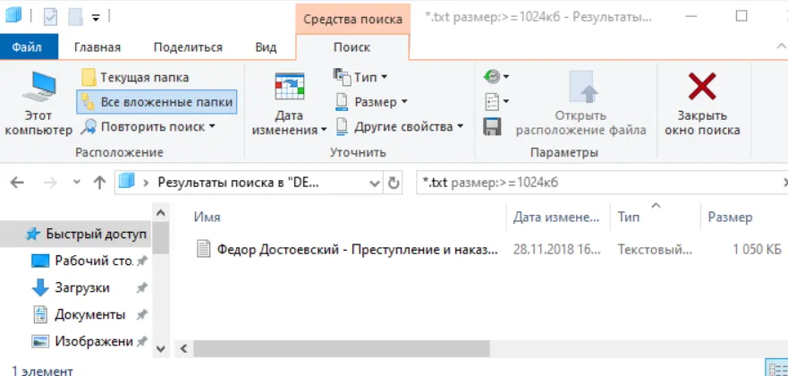Click the quick access properties checkmark icon
Screen dimensions: 788x376
tap(50, 17)
